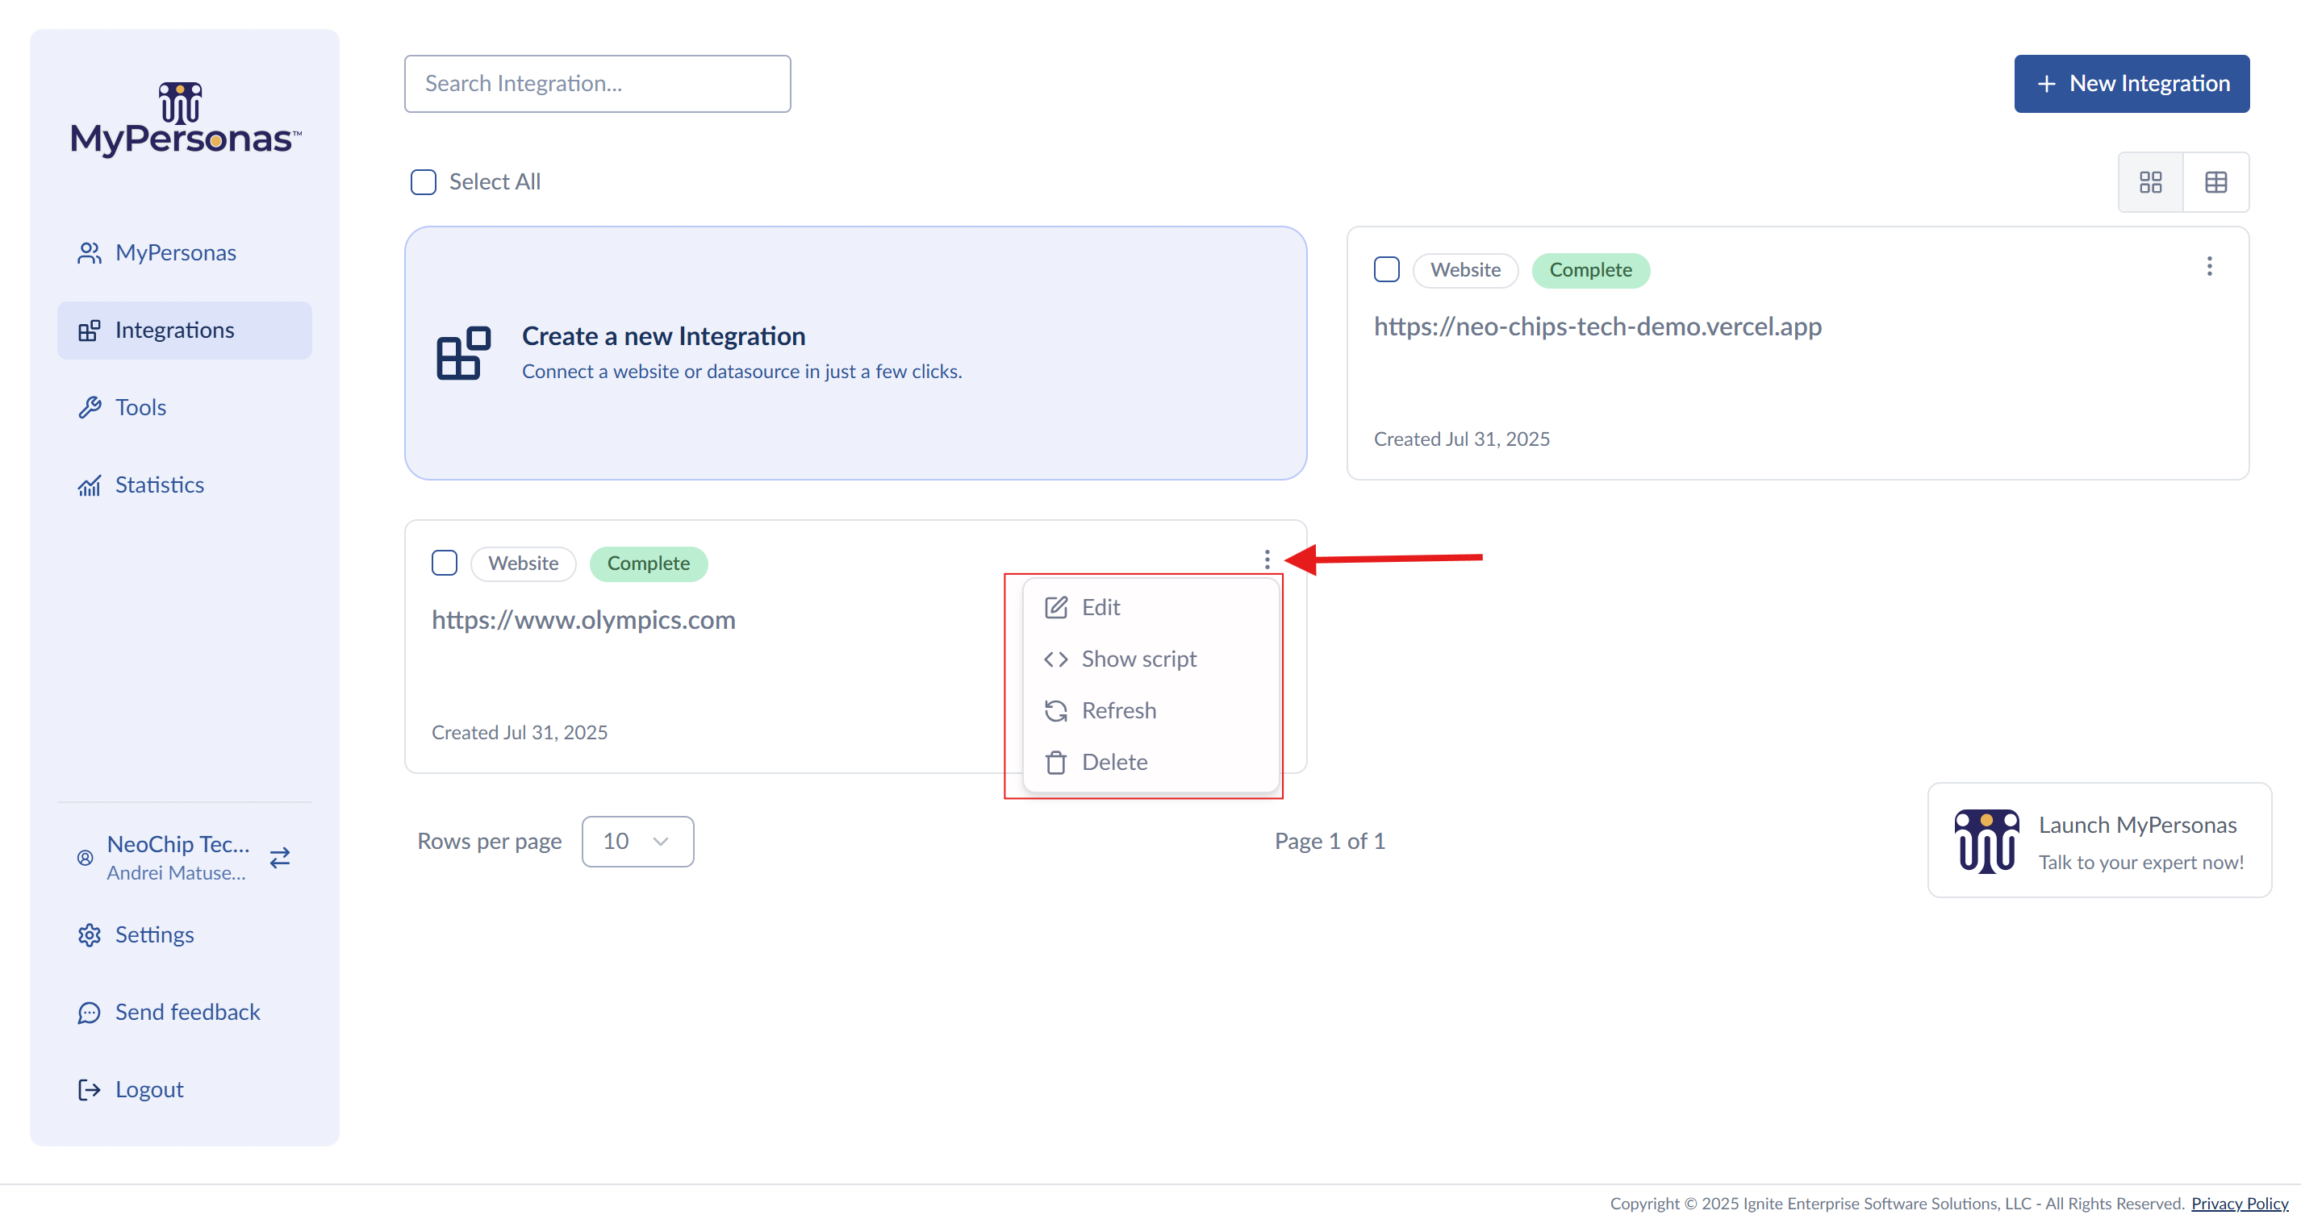
Task: Click the Website tag on neo-chips-tech-demo card
Action: click(x=1465, y=270)
